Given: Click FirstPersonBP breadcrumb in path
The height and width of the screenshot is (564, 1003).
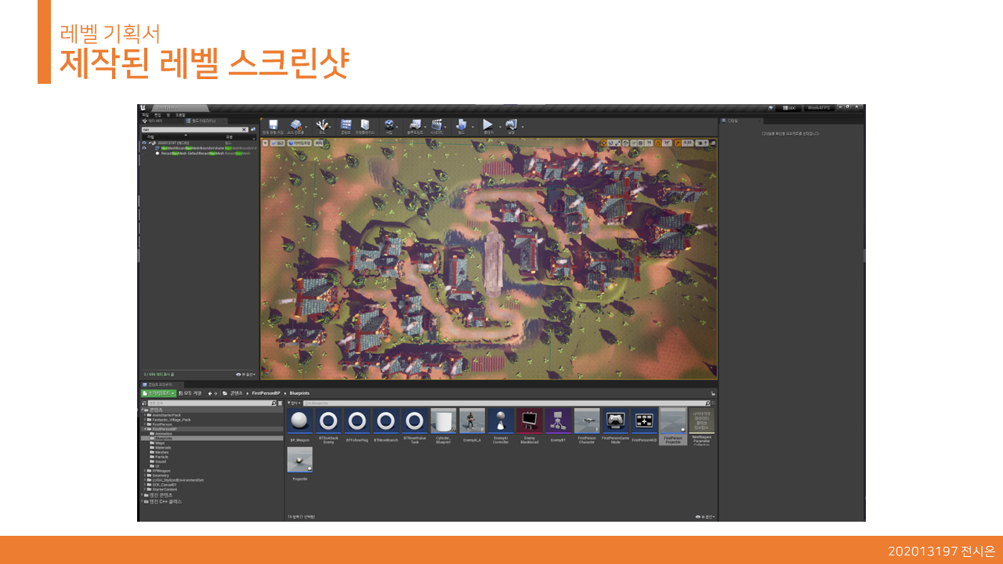Looking at the screenshot, I should [266, 393].
